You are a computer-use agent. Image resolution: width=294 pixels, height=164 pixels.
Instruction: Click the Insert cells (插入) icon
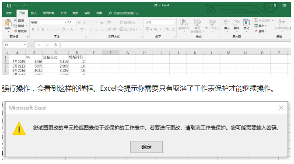tap(227, 22)
